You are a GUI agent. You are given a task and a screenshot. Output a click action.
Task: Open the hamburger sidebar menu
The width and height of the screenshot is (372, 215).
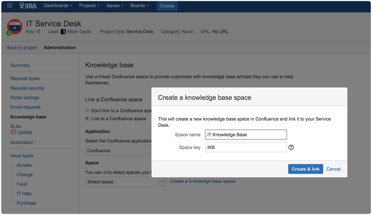pyautogui.click(x=10, y=5)
